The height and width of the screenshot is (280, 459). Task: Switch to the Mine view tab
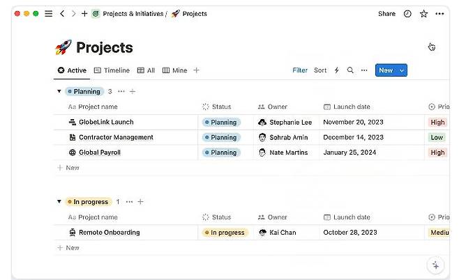pos(175,70)
